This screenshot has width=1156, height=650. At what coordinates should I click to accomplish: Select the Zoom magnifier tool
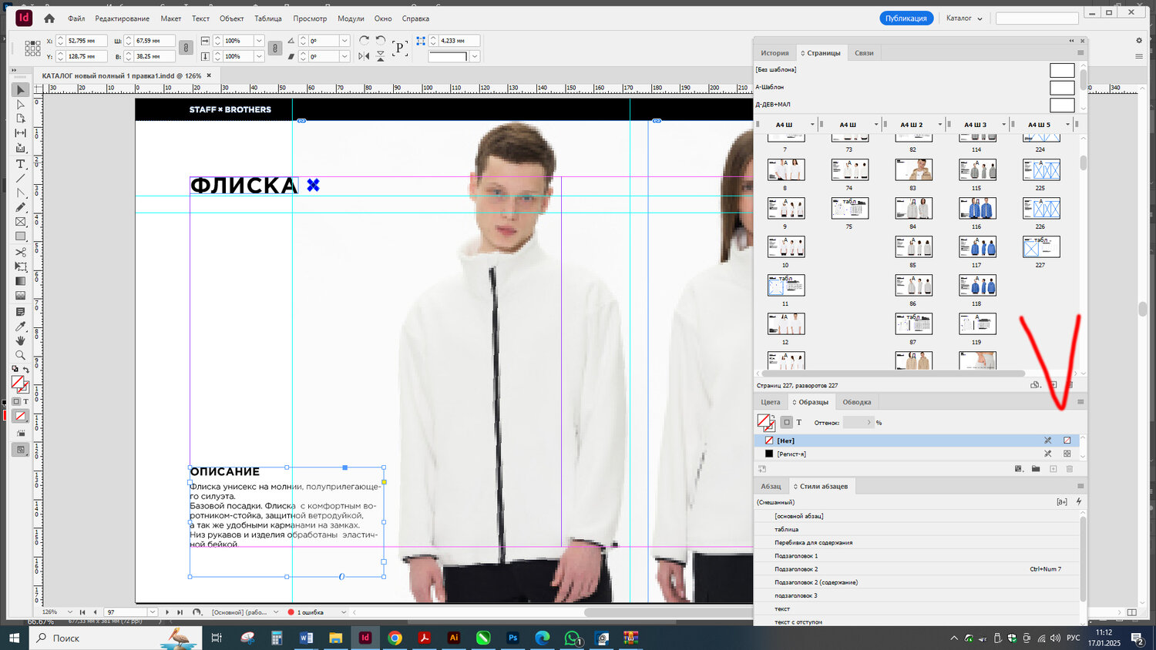click(21, 355)
